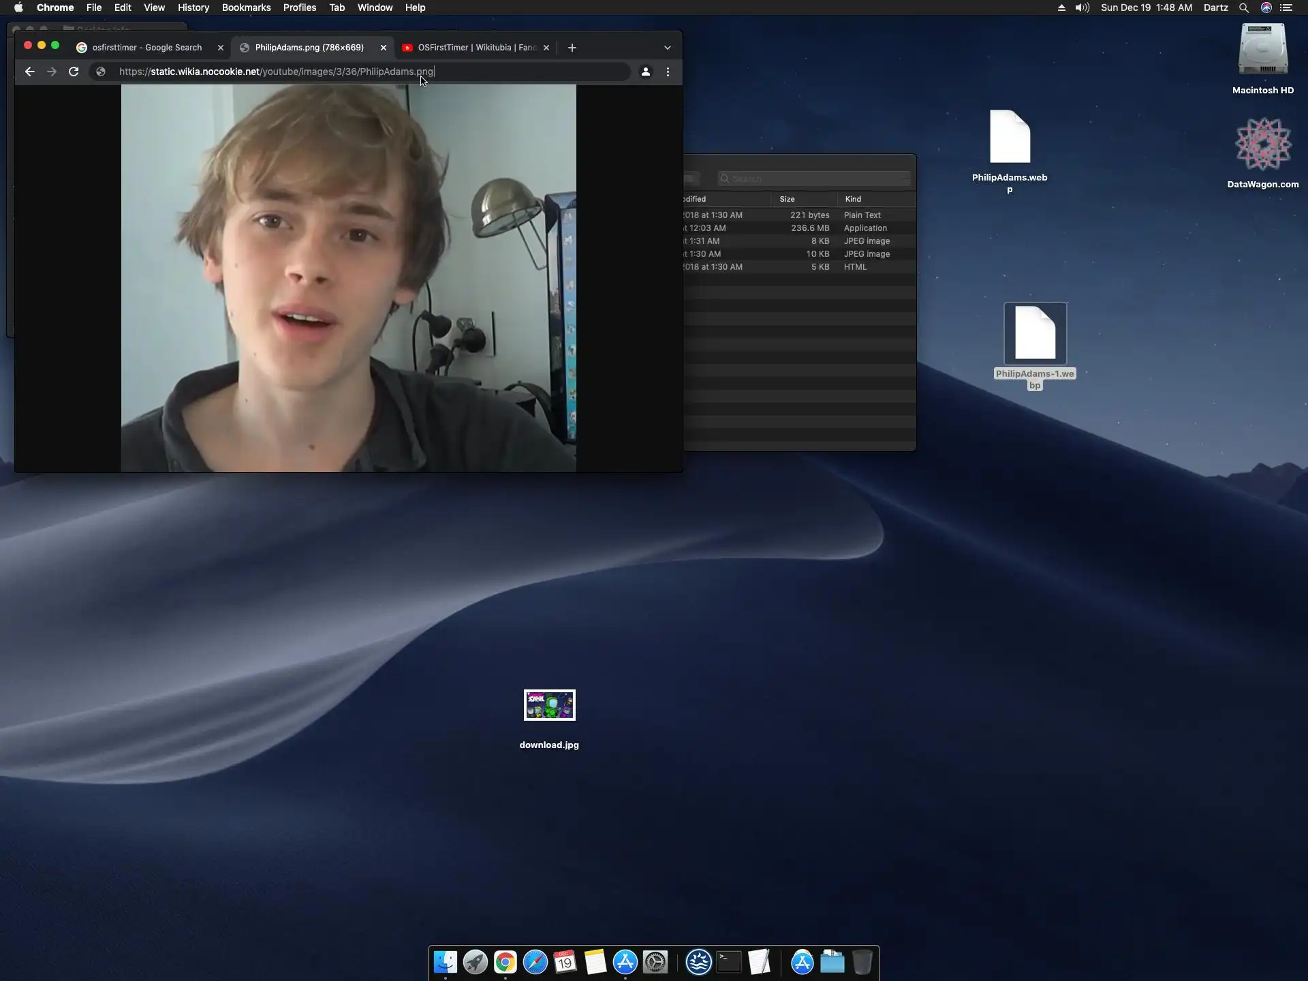Expand the tab search chevron
Viewport: 1308px width, 981px height.
pos(667,48)
